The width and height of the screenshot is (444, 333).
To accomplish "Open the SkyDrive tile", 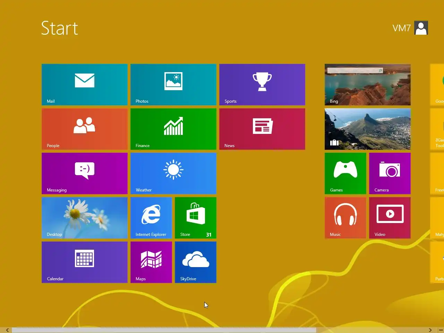I will pyautogui.click(x=196, y=262).
